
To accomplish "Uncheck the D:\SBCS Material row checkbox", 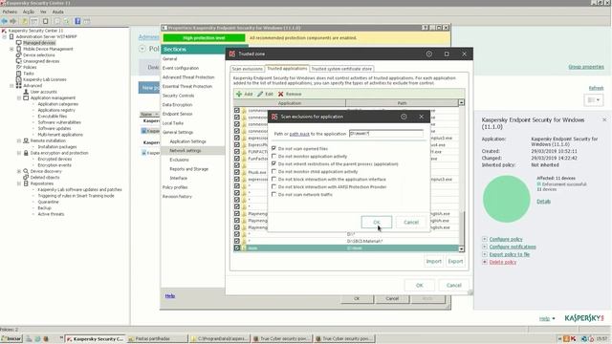I will 237,241.
